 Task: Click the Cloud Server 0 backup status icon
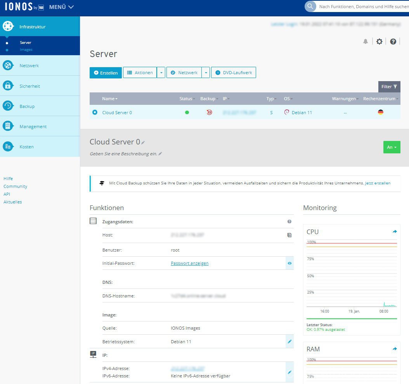coord(209,112)
